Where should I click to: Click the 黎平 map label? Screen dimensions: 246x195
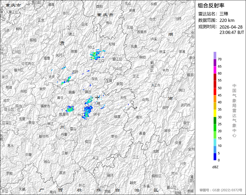(114, 136)
